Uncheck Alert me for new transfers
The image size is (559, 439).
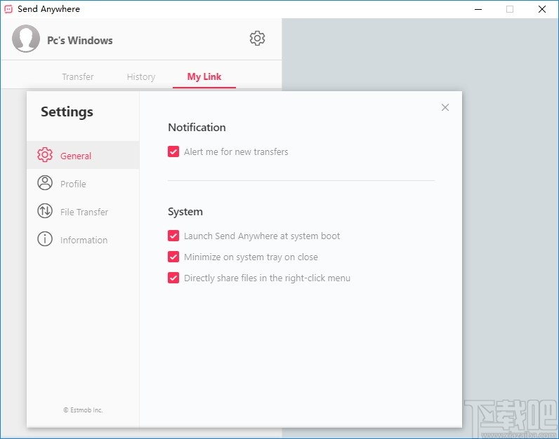[173, 151]
